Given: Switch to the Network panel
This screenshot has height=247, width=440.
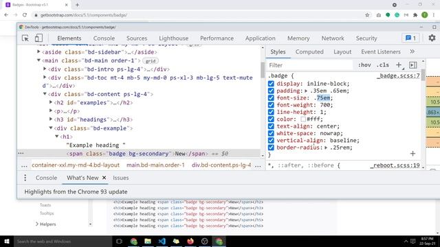Looking at the screenshot, I should (333, 38).
